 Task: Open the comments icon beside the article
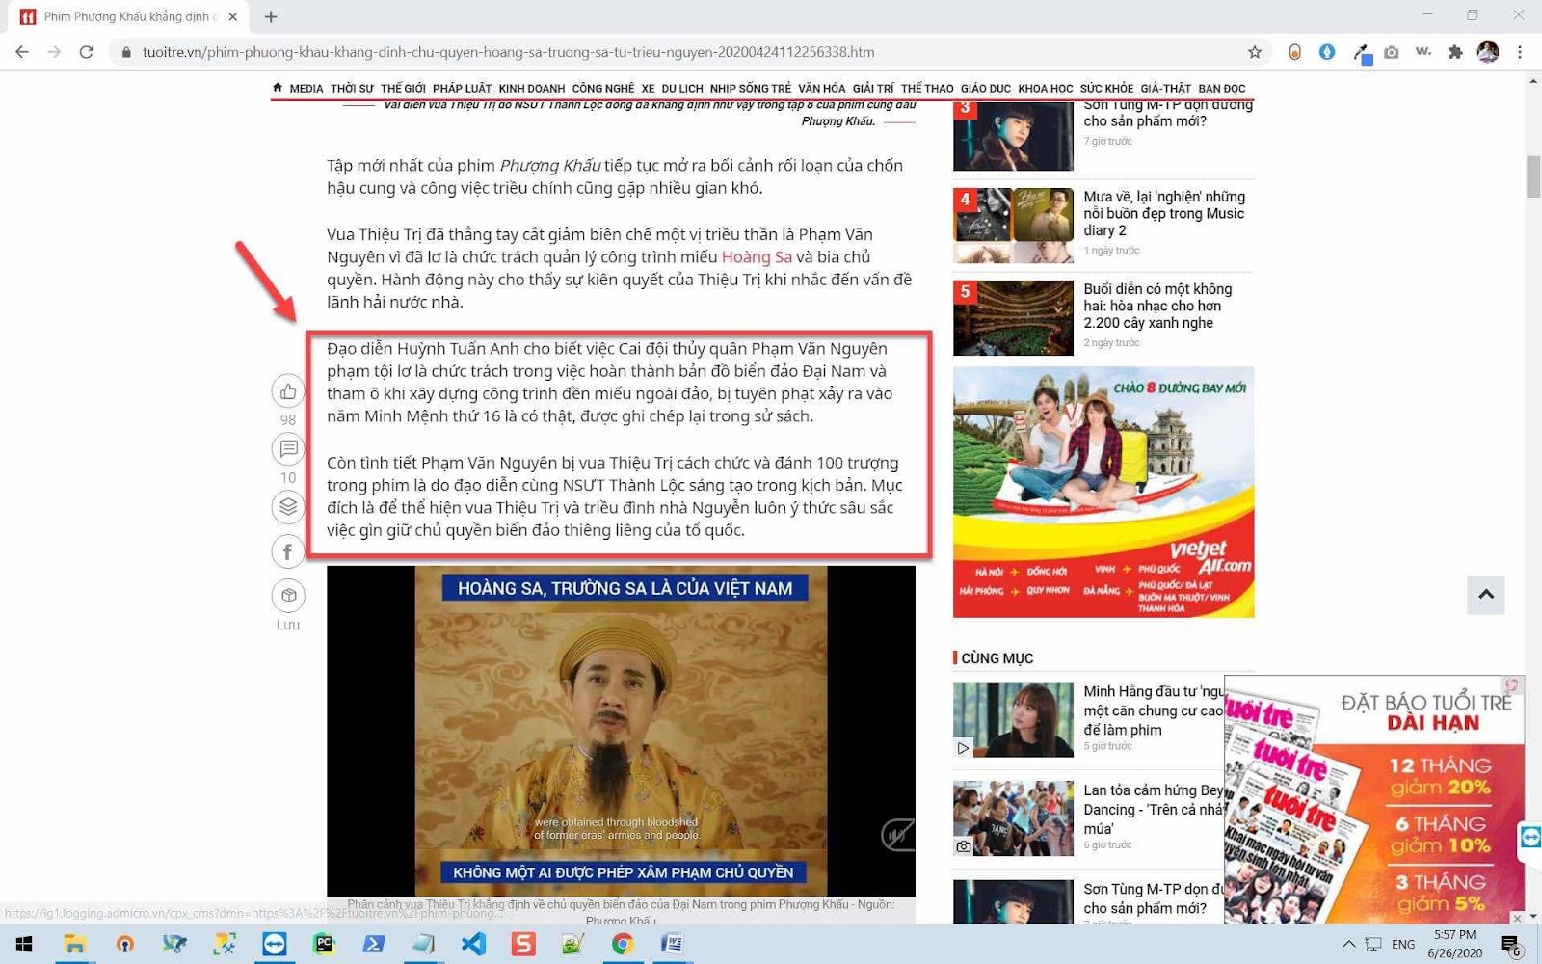tap(288, 448)
